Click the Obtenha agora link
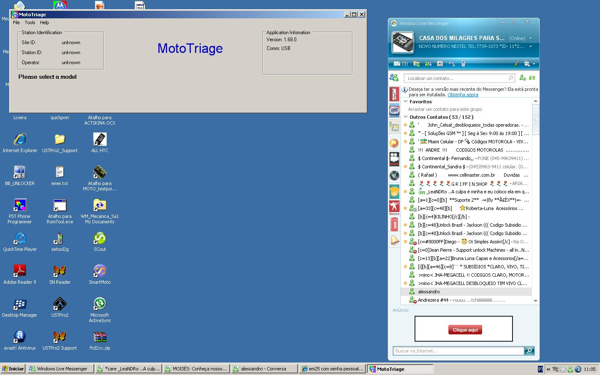The image size is (600, 375). point(462,95)
